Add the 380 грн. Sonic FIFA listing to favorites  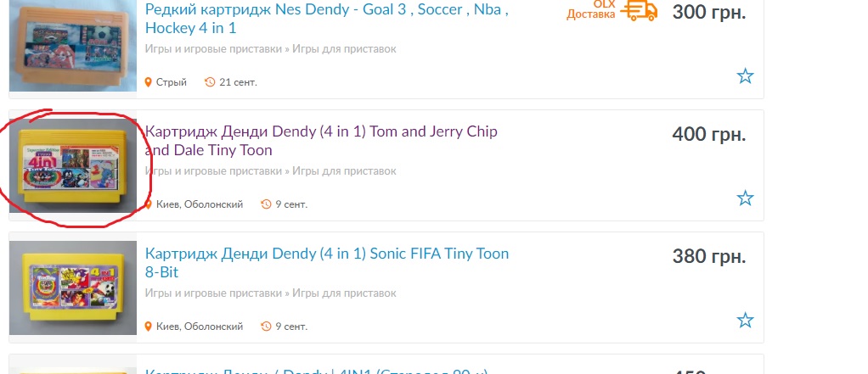pyautogui.click(x=745, y=320)
